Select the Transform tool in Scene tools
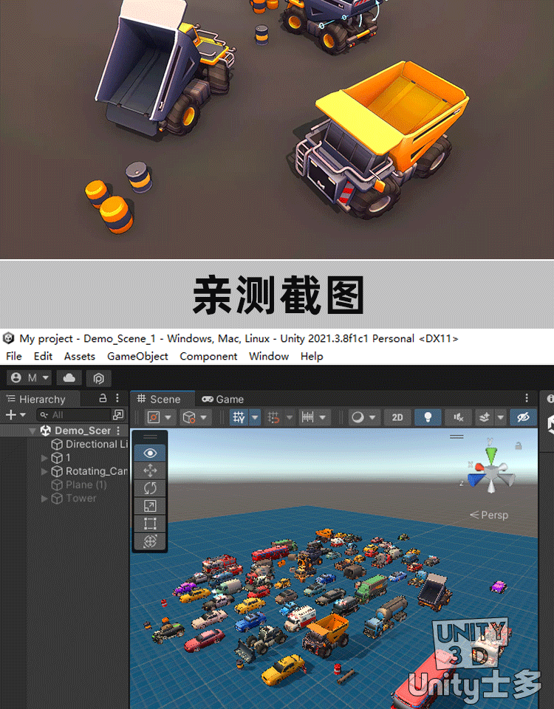 coord(150,541)
